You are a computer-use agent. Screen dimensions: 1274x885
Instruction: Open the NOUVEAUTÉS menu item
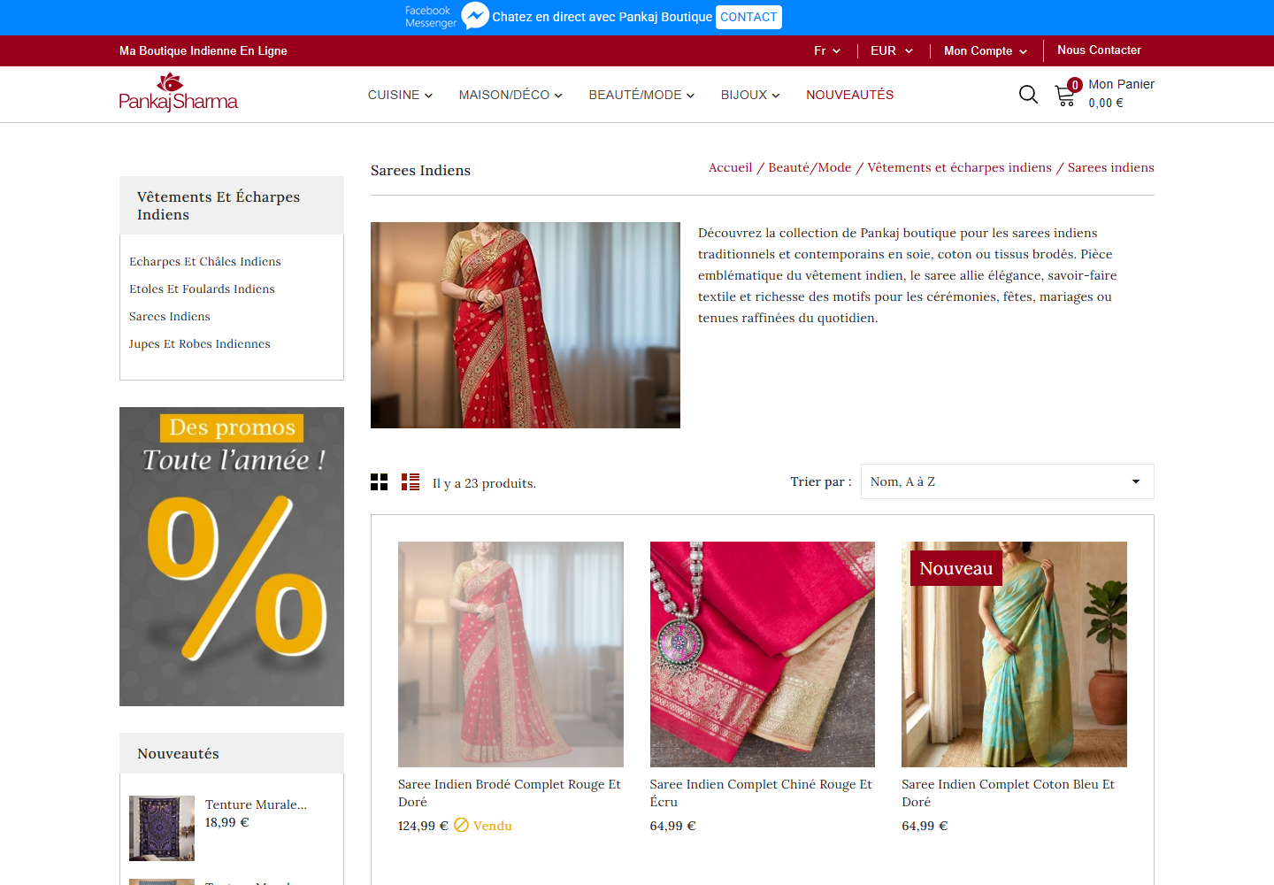click(849, 95)
